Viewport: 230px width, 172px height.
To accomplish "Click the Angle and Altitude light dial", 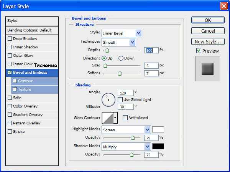I will click(108, 100).
